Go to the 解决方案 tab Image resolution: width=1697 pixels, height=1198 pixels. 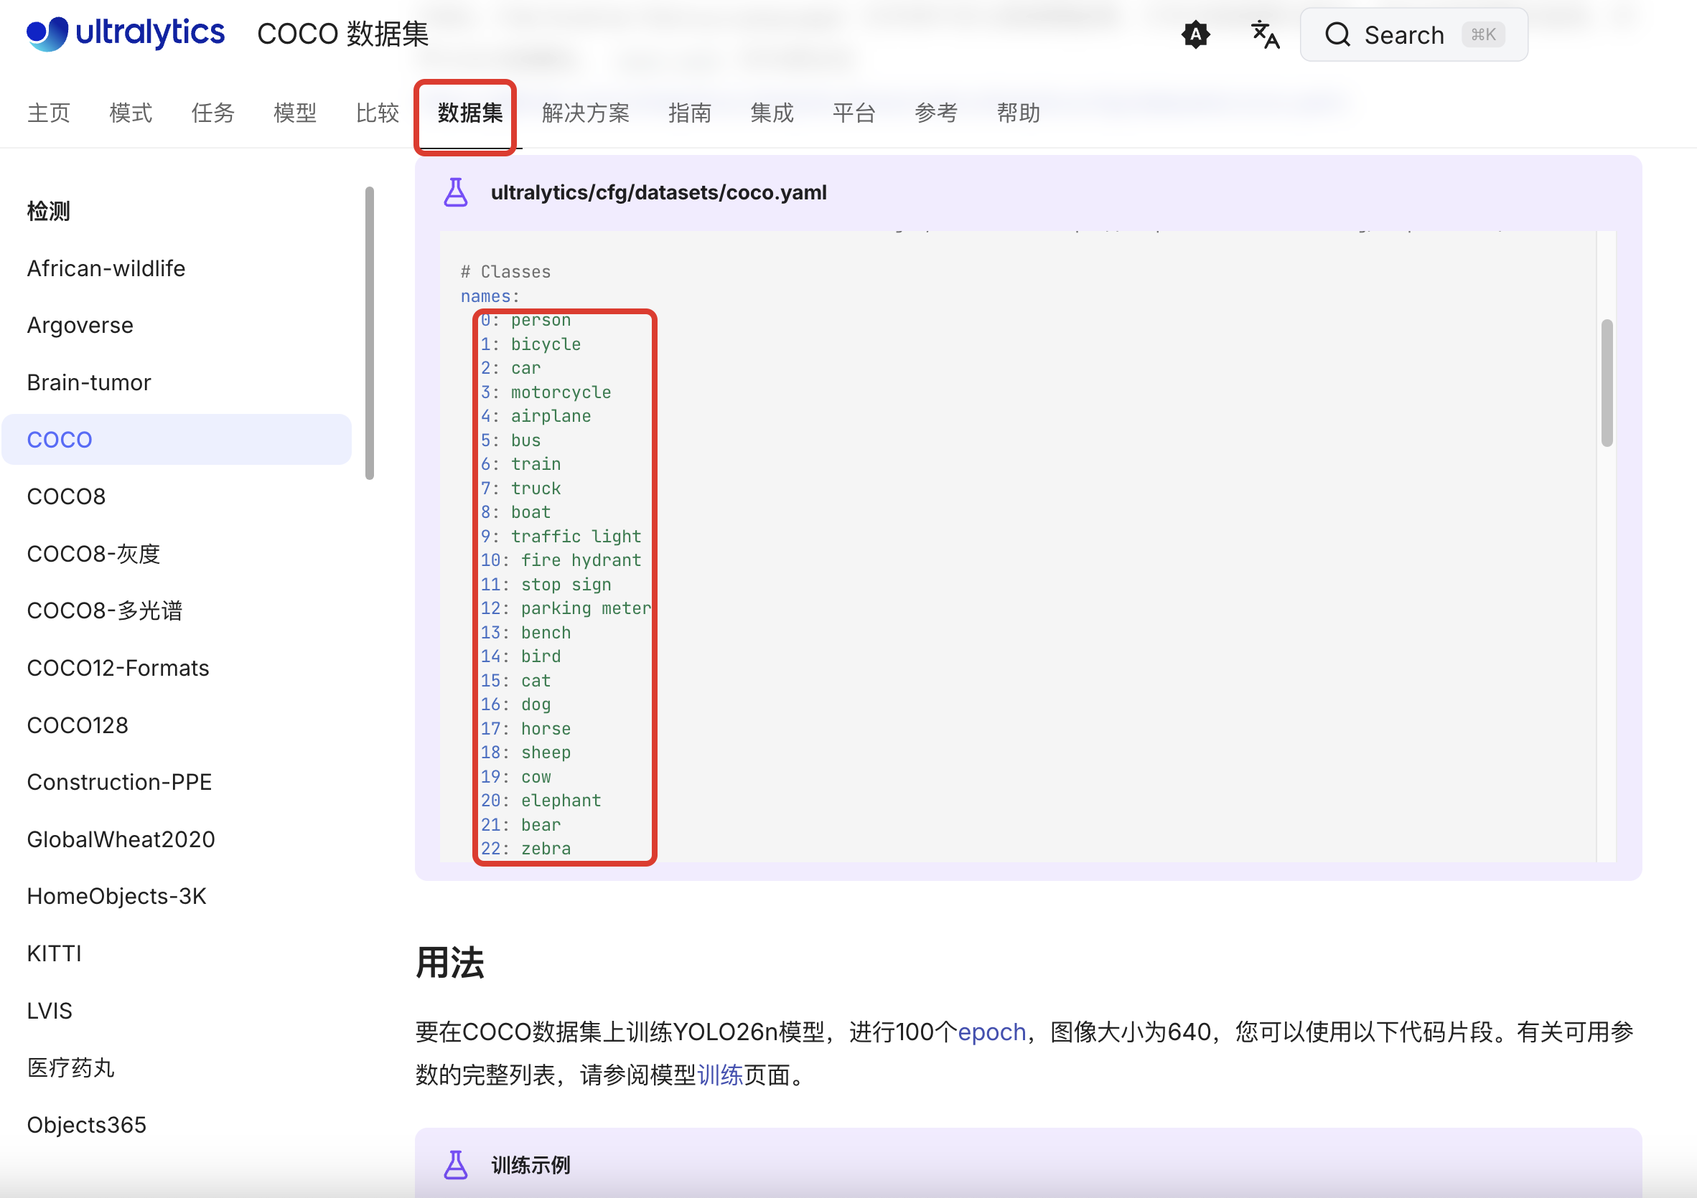pos(584,113)
